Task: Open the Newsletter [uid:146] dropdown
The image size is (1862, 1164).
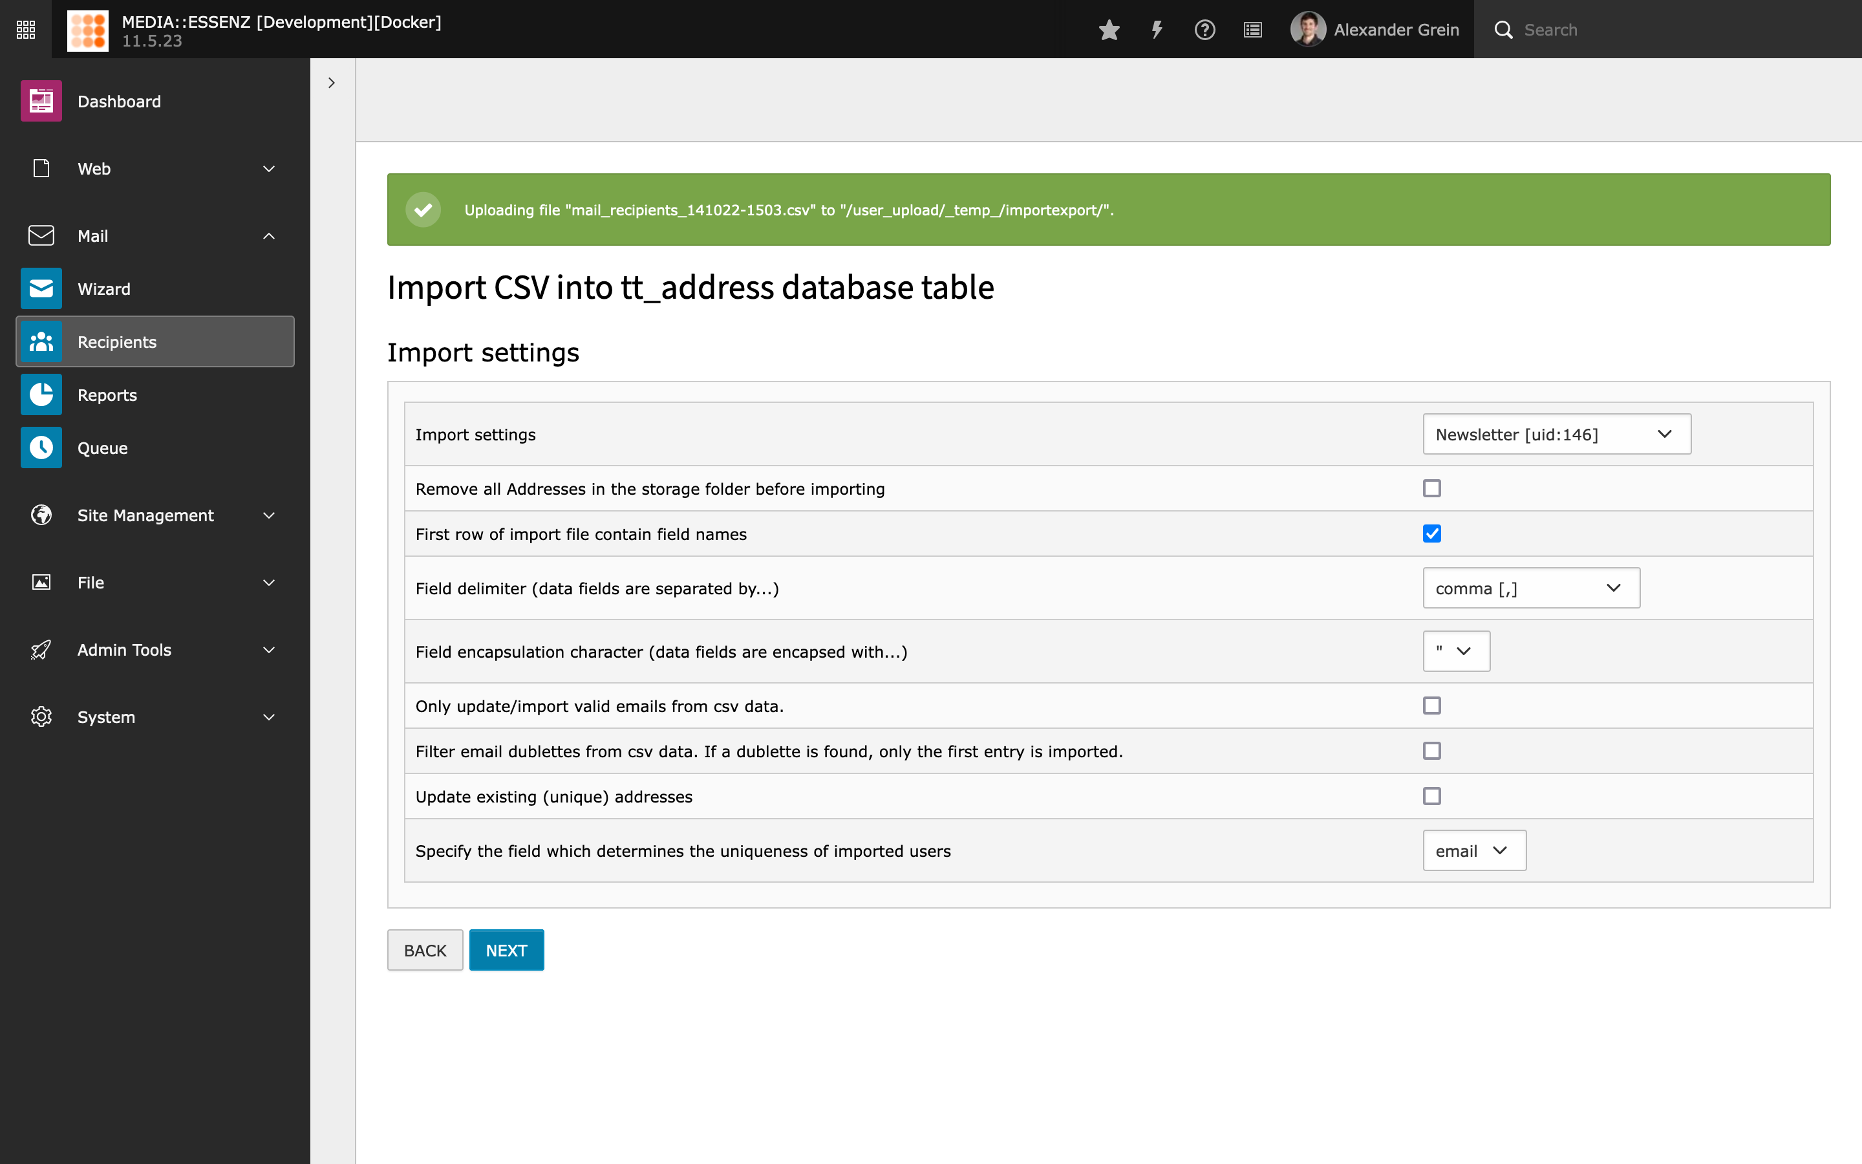Action: [x=1556, y=434]
